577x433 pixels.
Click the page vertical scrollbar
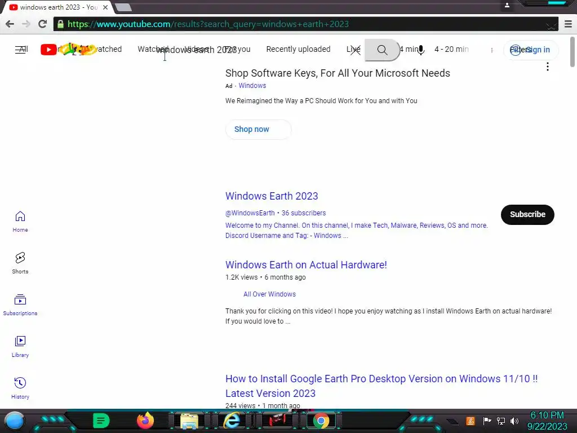tap(572, 52)
